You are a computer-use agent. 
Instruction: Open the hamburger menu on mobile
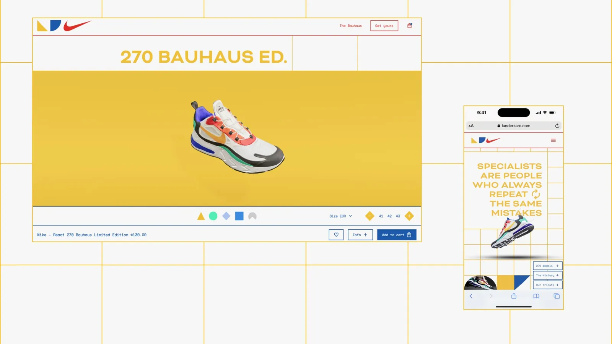(x=553, y=140)
